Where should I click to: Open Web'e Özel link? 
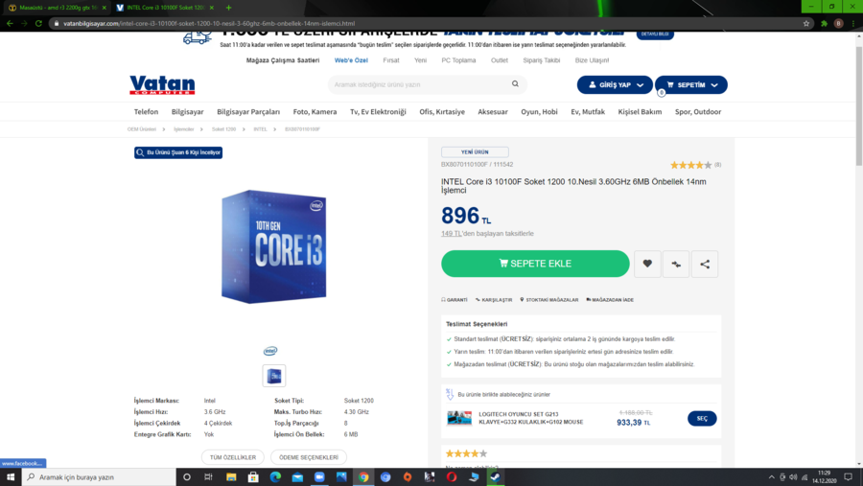[351, 60]
